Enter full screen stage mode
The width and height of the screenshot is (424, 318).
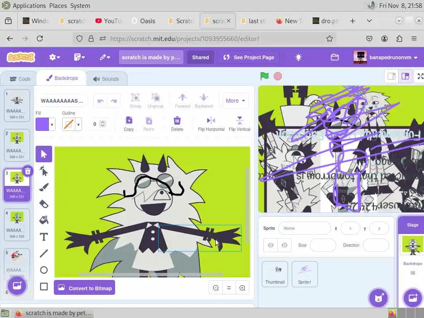click(x=420, y=77)
